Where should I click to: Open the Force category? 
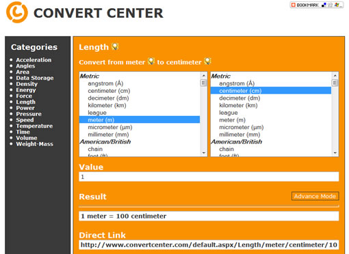(24, 96)
